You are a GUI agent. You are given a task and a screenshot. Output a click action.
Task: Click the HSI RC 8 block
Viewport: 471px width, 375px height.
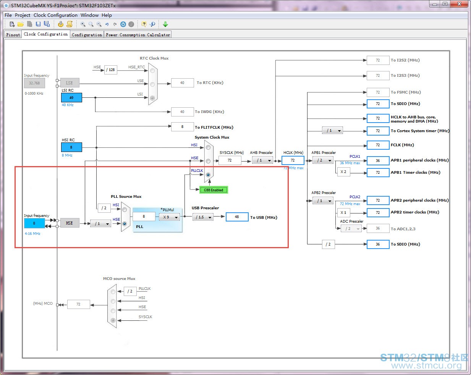71,147
